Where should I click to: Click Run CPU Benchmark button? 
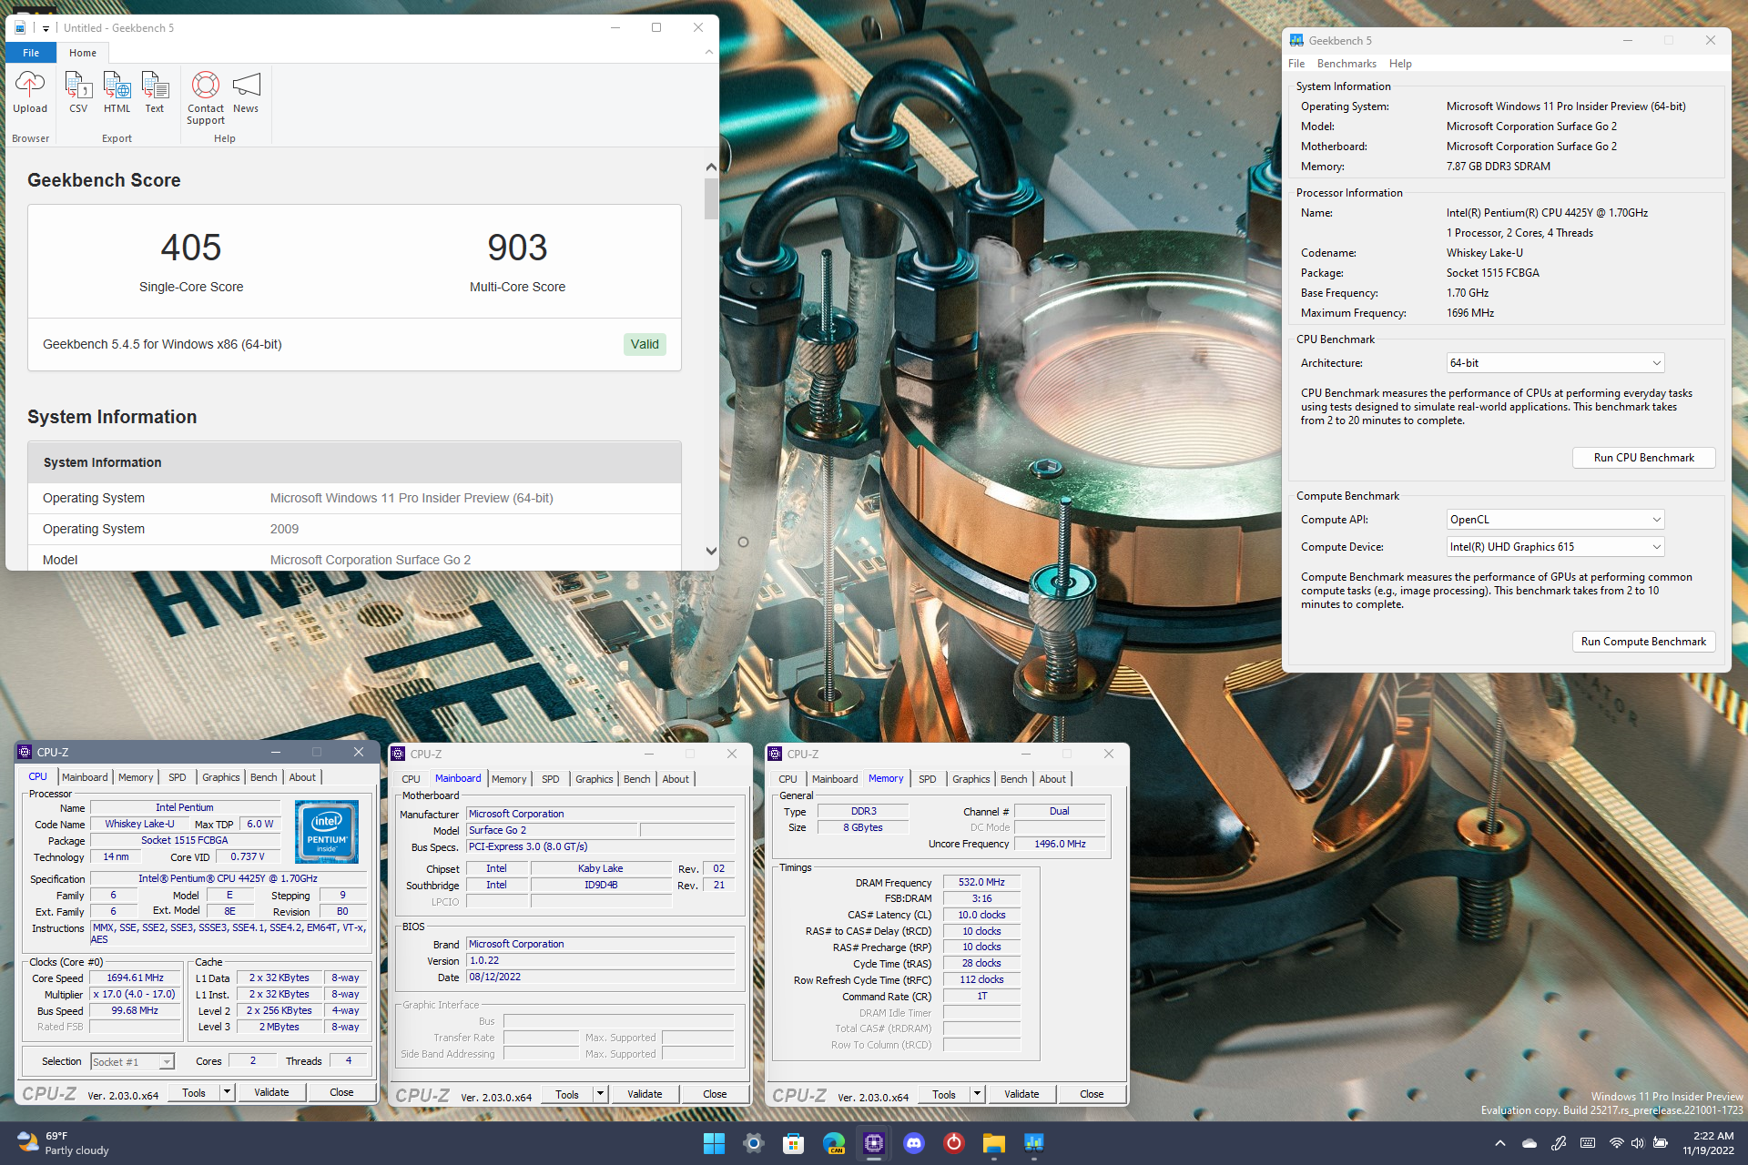(1643, 458)
